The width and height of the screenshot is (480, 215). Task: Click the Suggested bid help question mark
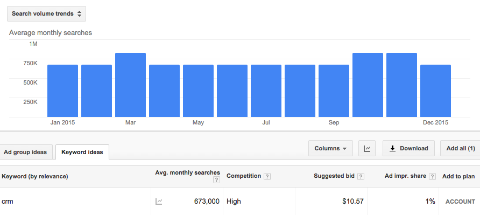pos(361,176)
